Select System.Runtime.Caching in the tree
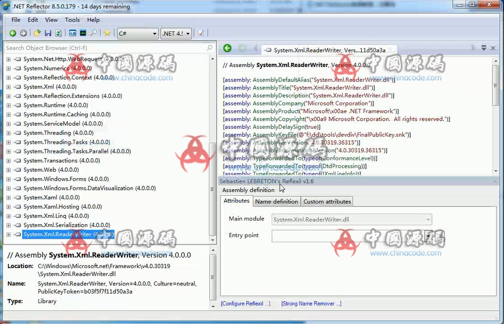This screenshot has height=324, width=504. tap(67, 114)
